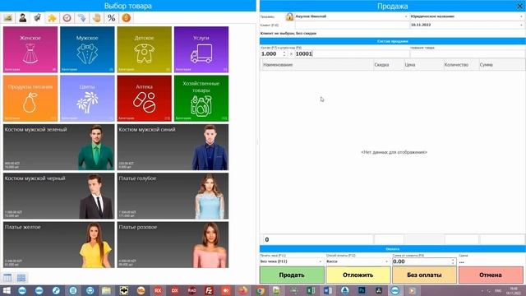This screenshot has width=526, height=296.
Task: Click the green Продать button
Action: click(292, 275)
